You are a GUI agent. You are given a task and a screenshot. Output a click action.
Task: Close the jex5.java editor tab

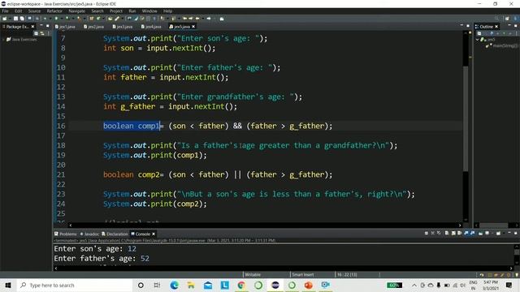click(193, 27)
